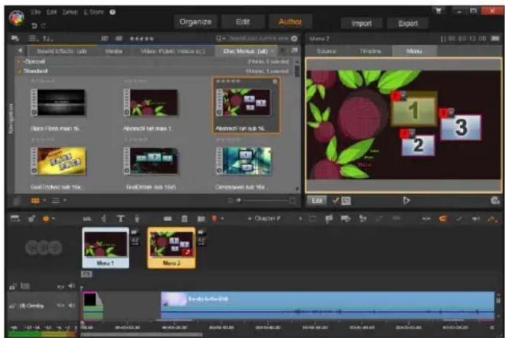Viewport: 505px width, 338px height.
Task: Open the details view dropdown arrow
Action: point(65,200)
